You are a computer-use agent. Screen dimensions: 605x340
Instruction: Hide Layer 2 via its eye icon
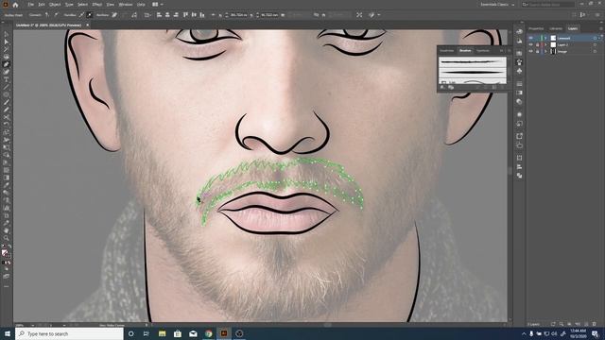click(x=531, y=44)
